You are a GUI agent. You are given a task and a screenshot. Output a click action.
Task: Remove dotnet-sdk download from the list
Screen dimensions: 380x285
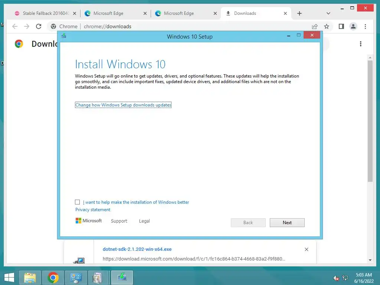(306, 249)
